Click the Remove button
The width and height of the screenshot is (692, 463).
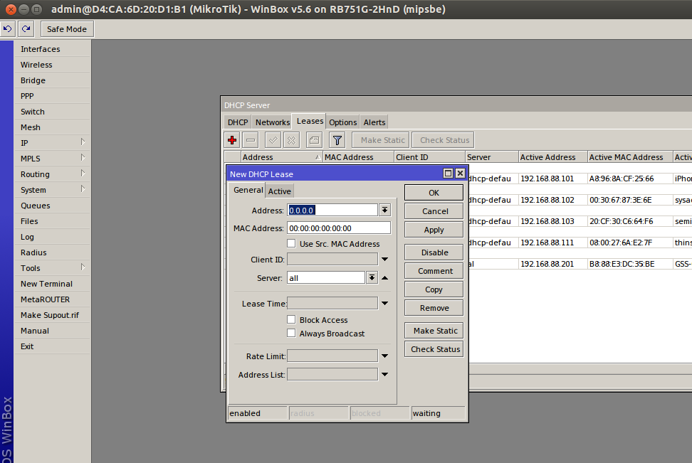click(x=434, y=308)
